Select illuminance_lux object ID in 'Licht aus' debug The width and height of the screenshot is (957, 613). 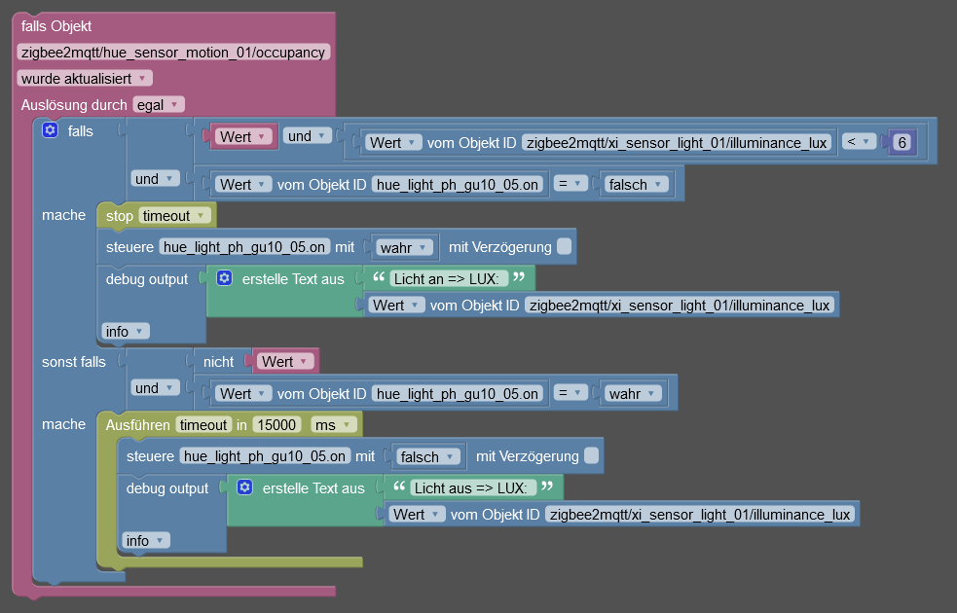(x=700, y=514)
